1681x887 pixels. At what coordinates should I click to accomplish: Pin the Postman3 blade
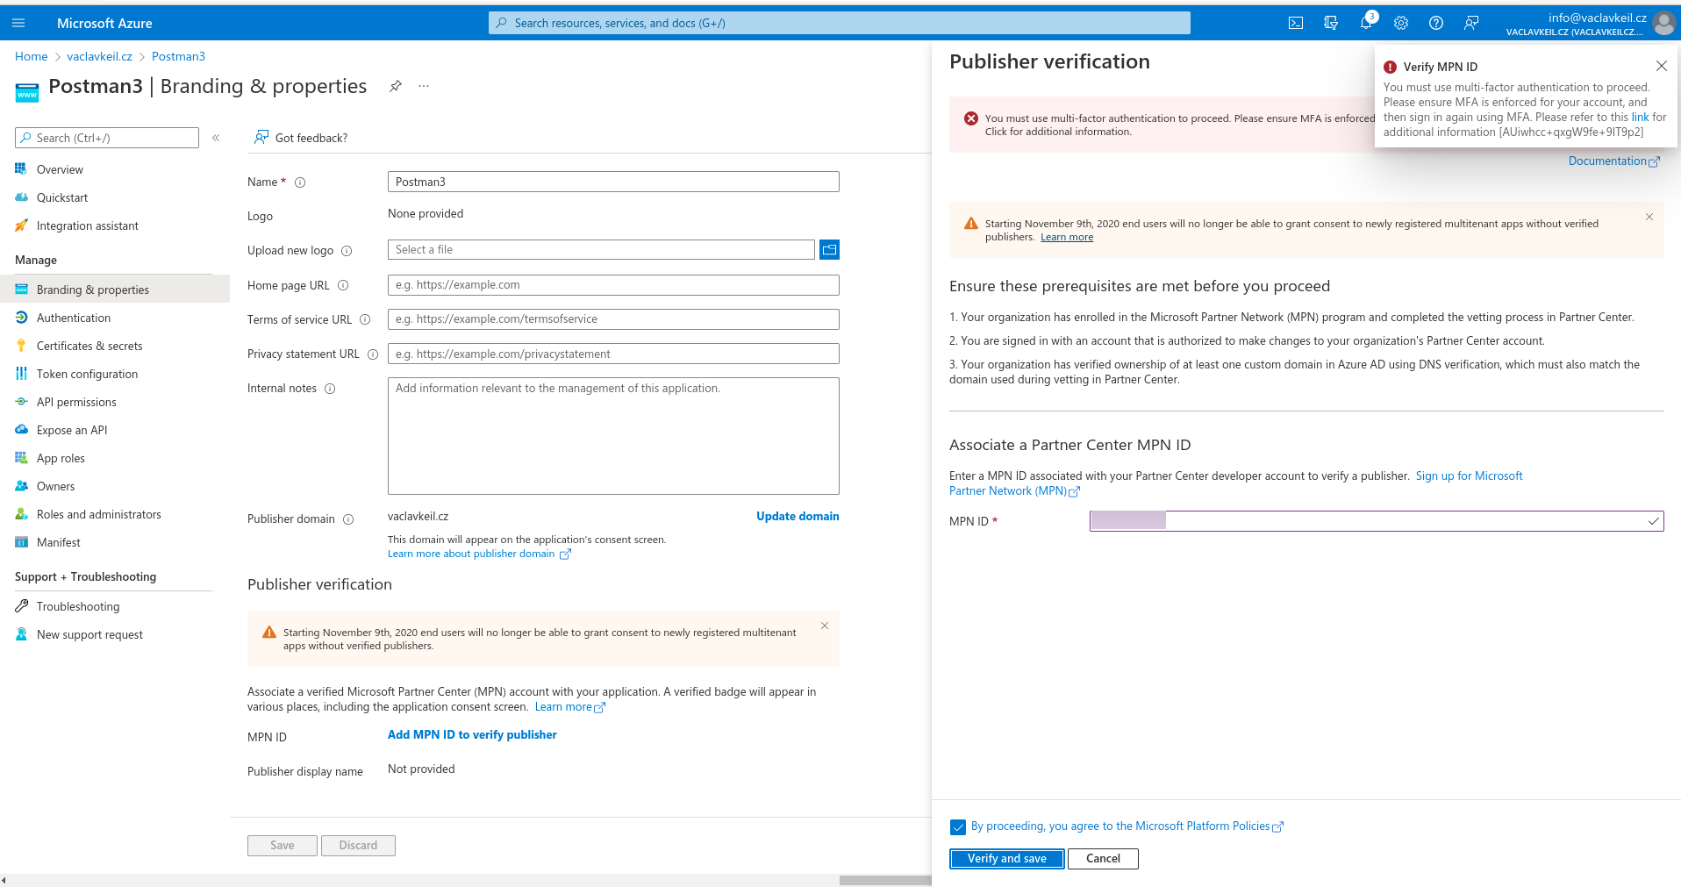coord(396,86)
